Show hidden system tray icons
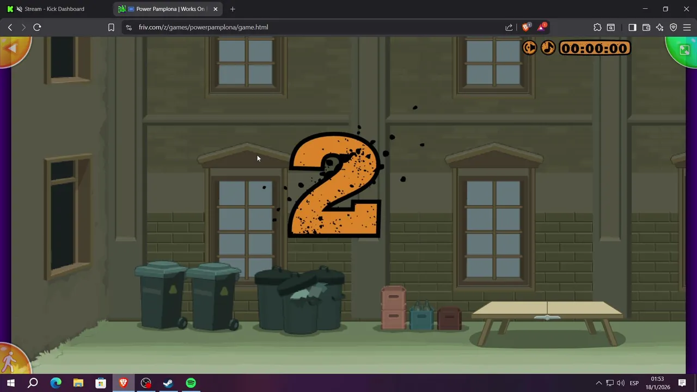The height and width of the screenshot is (392, 697). tap(598, 383)
